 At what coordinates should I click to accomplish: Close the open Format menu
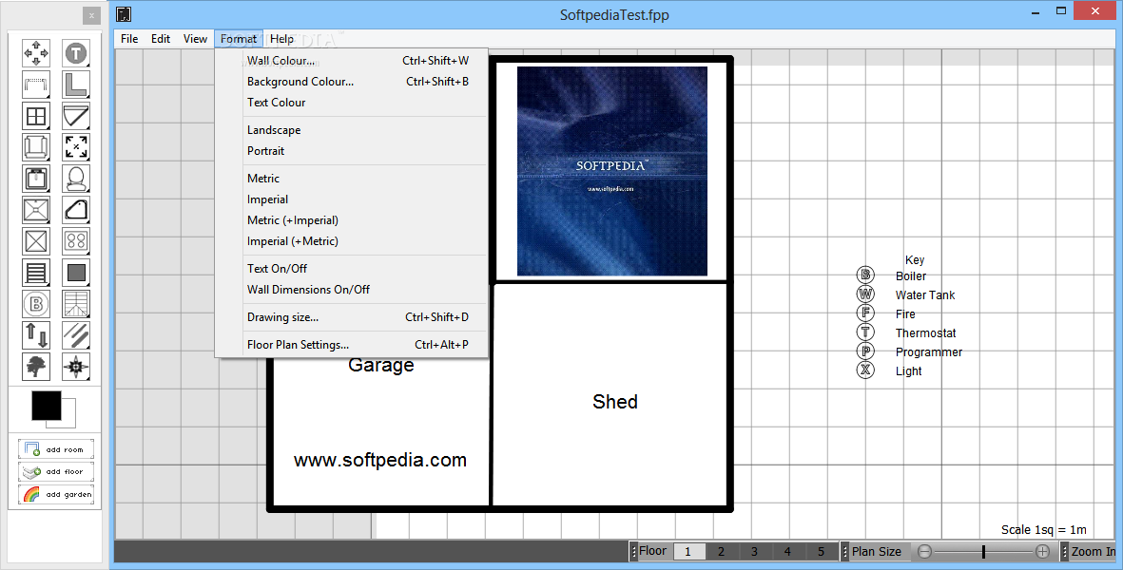239,39
